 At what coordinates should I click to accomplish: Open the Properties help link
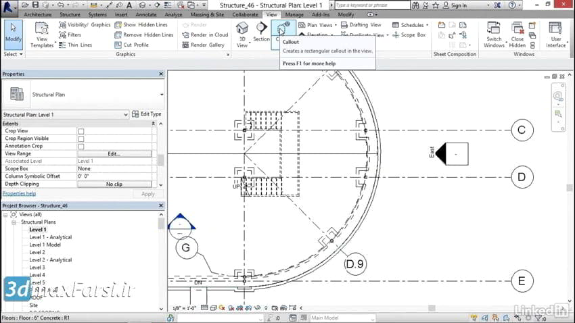19,193
